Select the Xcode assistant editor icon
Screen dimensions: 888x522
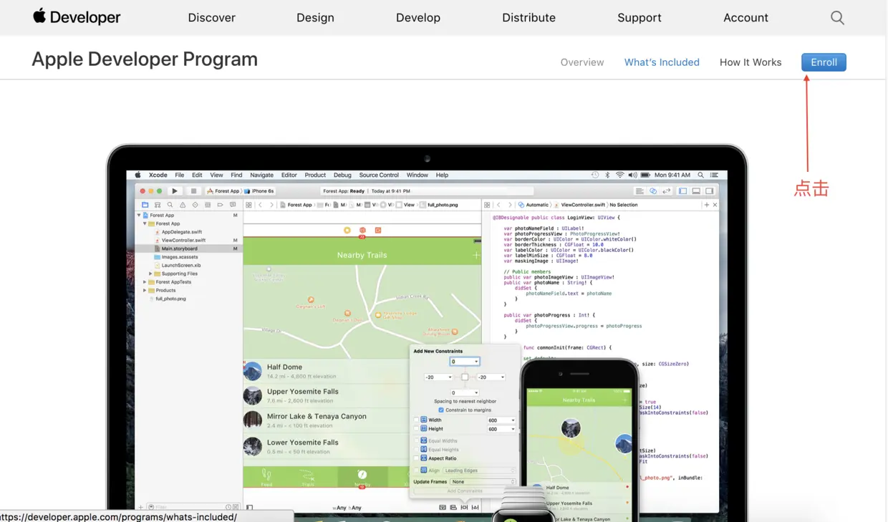[x=653, y=191]
